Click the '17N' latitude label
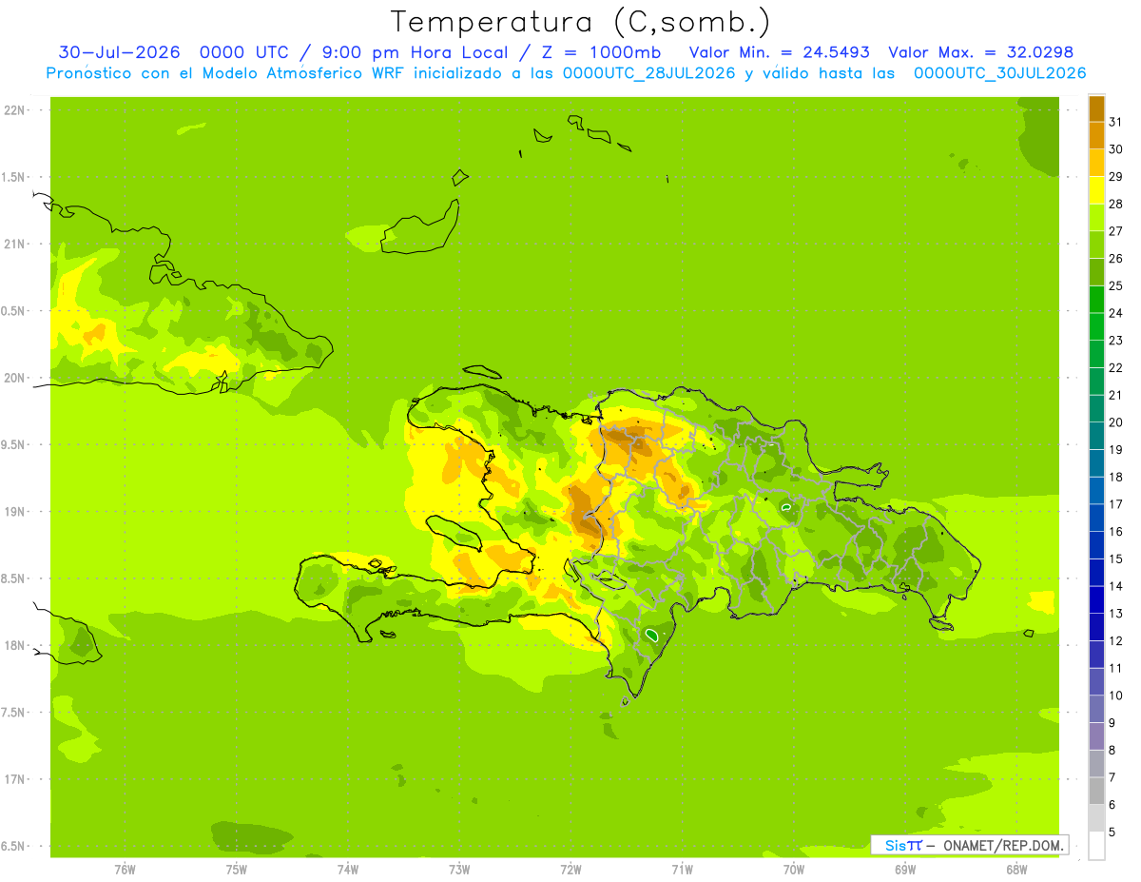The height and width of the screenshot is (882, 1141). tap(14, 779)
